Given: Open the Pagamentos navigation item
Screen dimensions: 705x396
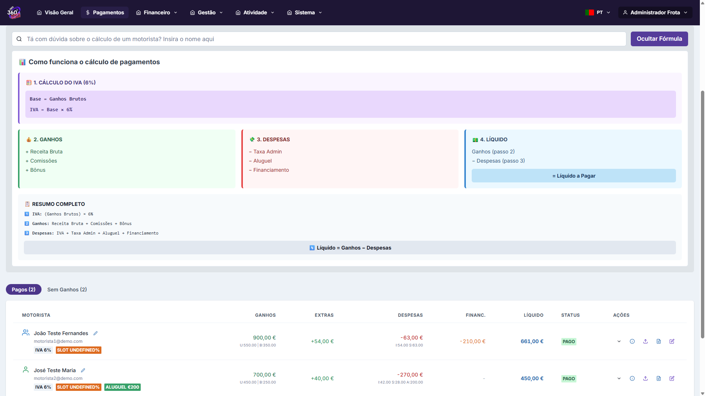Looking at the screenshot, I should (x=105, y=12).
